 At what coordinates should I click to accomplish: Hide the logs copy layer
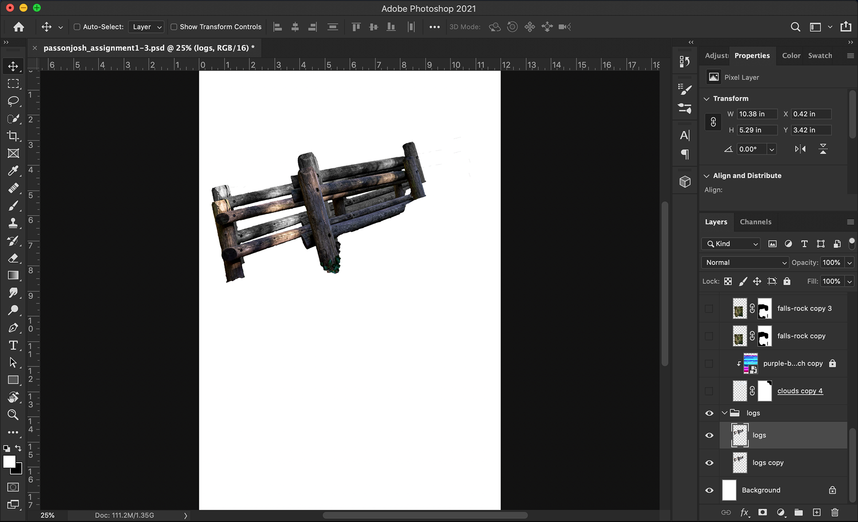709,463
